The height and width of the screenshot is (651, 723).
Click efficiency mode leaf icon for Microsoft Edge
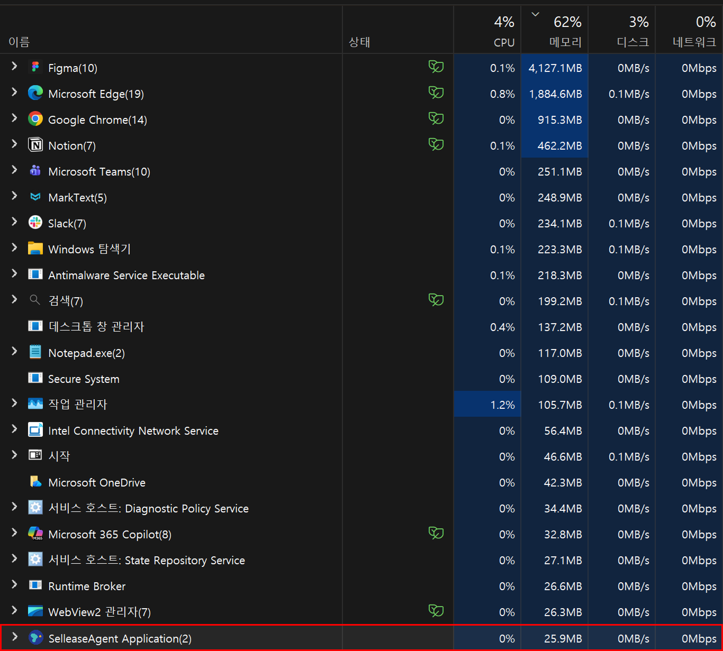pos(436,93)
